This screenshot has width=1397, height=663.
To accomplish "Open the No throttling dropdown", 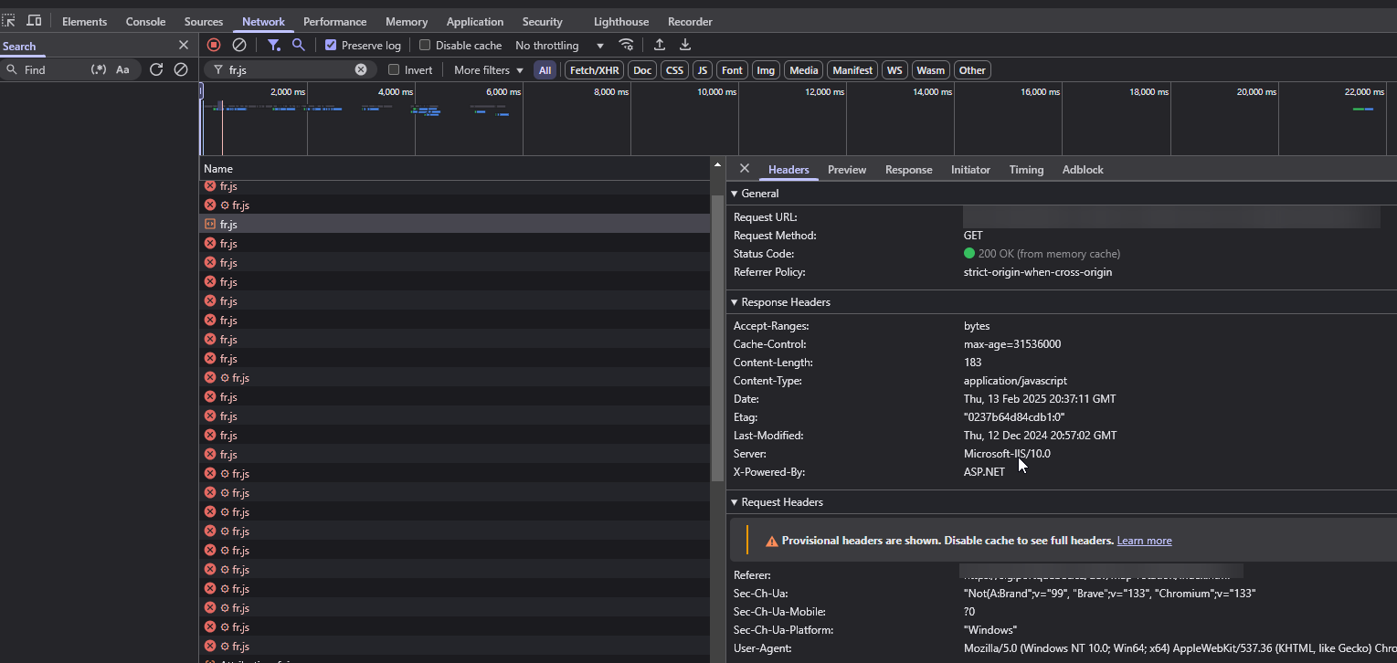I will click(x=558, y=45).
